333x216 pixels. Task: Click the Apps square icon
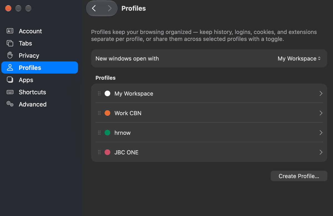pyautogui.click(x=10, y=80)
